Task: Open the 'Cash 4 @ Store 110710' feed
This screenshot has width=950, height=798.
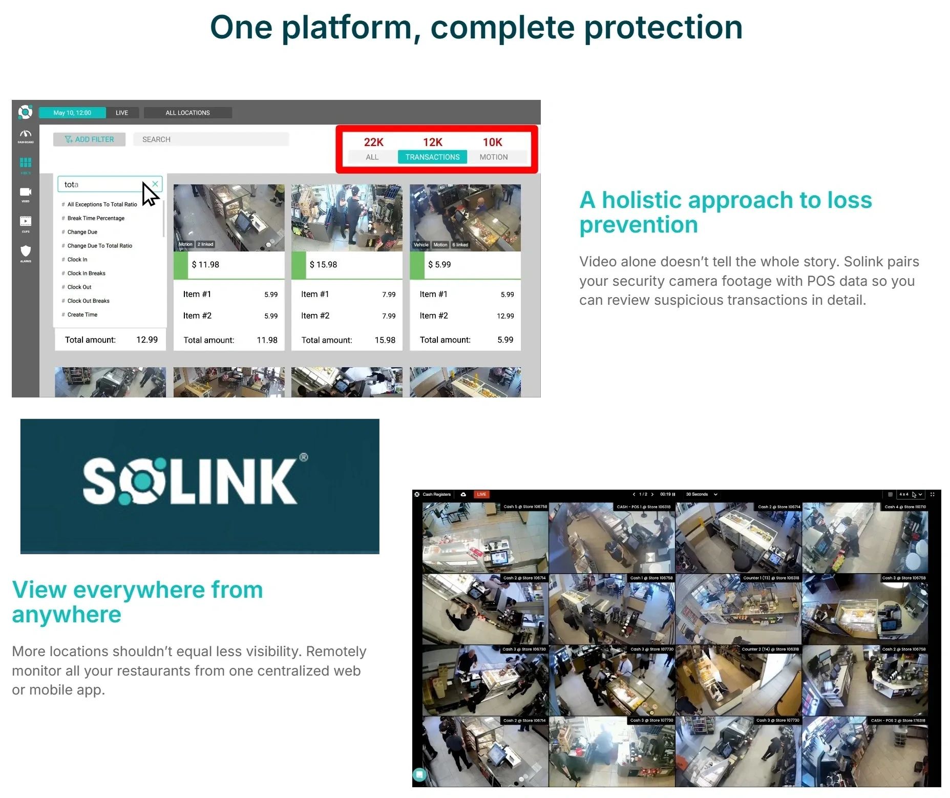Action: click(x=865, y=537)
